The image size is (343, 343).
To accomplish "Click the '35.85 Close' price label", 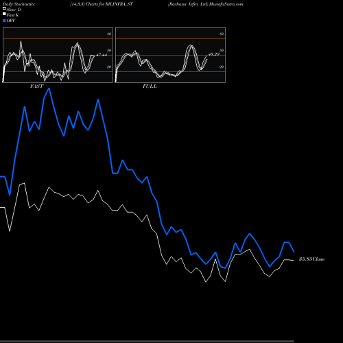I will [x=312, y=259].
